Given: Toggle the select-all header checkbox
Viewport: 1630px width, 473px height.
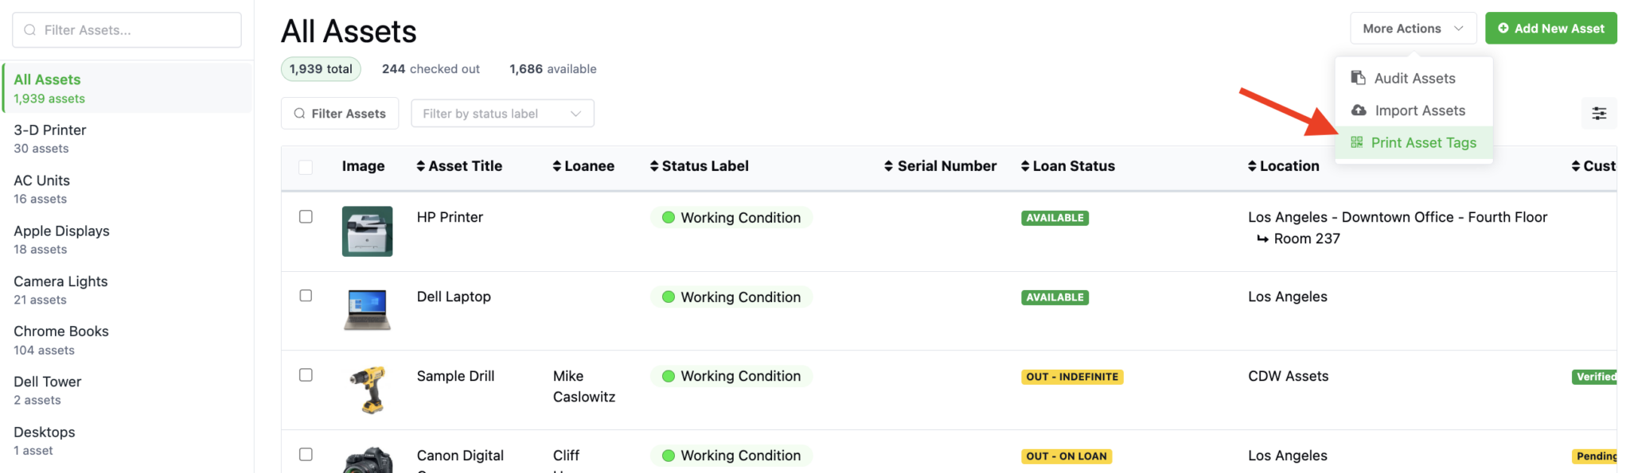Looking at the screenshot, I should pyautogui.click(x=306, y=167).
